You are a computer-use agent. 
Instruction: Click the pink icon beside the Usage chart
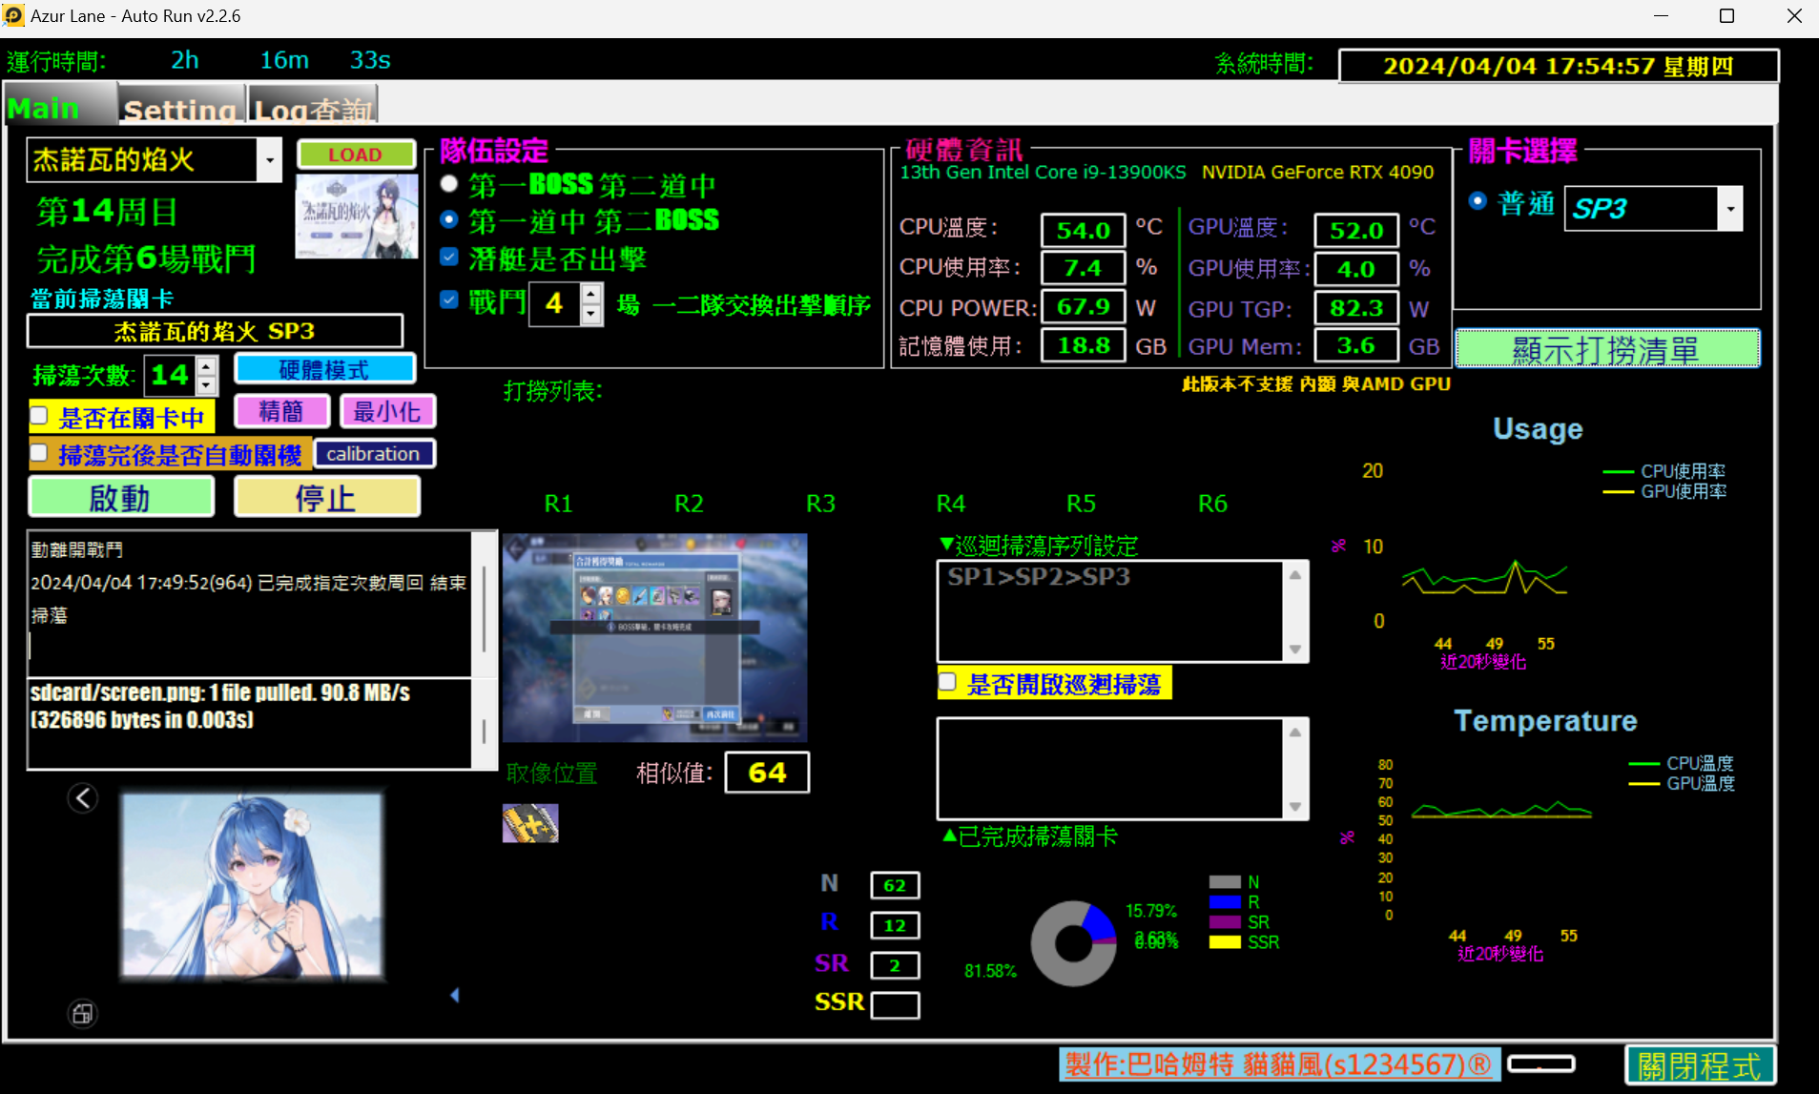point(1339,546)
